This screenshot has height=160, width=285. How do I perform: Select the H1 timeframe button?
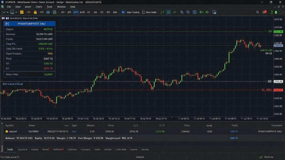[89, 12]
